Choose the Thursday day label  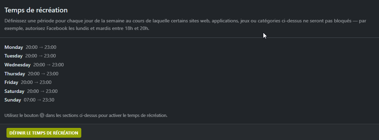[15, 74]
